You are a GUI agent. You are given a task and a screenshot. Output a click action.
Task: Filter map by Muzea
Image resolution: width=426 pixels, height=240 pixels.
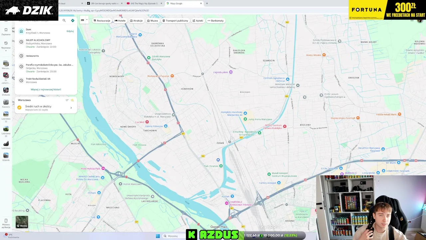152,21
